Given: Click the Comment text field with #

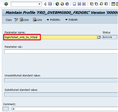Looking at the screenshot, I should tap(65, 109).
